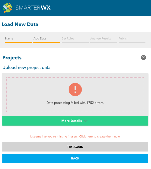Open the More Details green bar
The height and width of the screenshot is (169, 151).
(75, 121)
